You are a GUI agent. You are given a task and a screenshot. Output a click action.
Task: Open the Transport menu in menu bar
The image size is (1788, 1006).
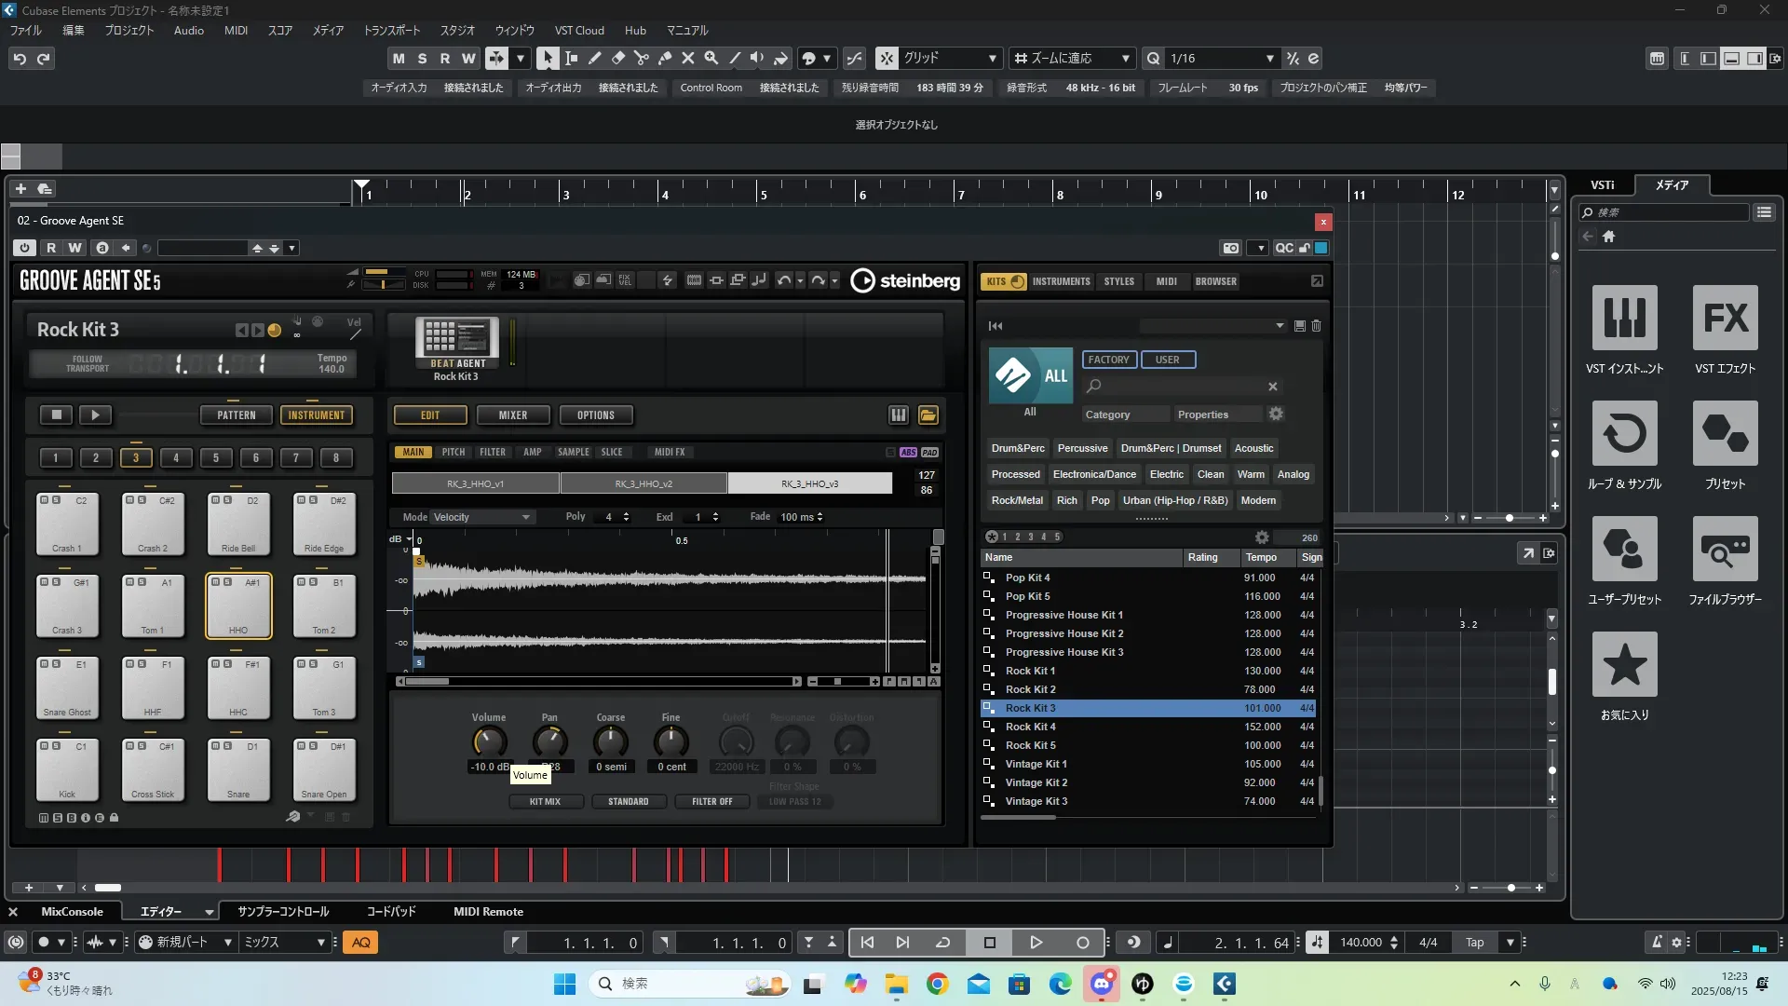[x=391, y=30]
